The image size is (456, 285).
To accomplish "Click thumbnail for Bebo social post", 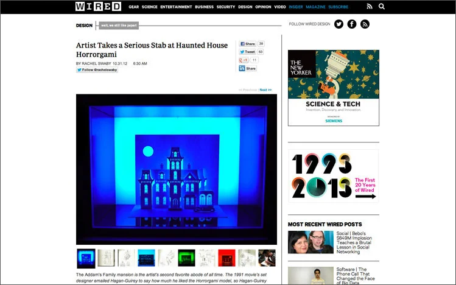I will click(x=310, y=242).
